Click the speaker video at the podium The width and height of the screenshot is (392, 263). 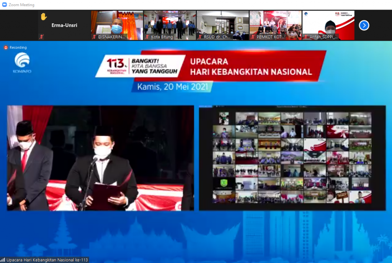coord(100,158)
